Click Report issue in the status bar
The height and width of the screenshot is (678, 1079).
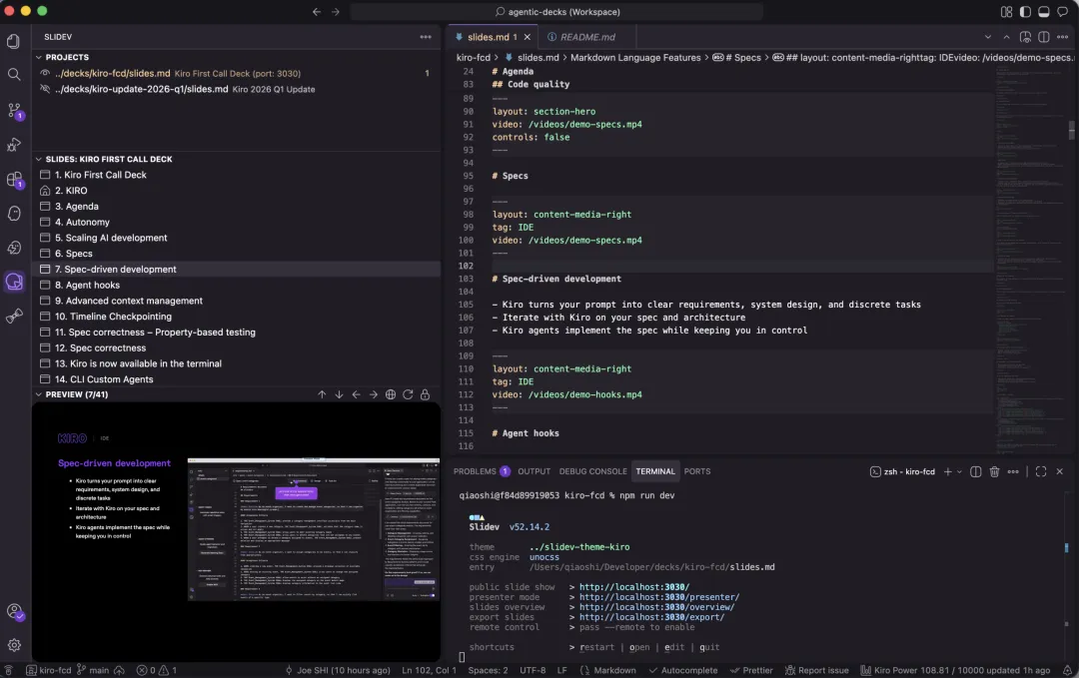(x=817, y=670)
